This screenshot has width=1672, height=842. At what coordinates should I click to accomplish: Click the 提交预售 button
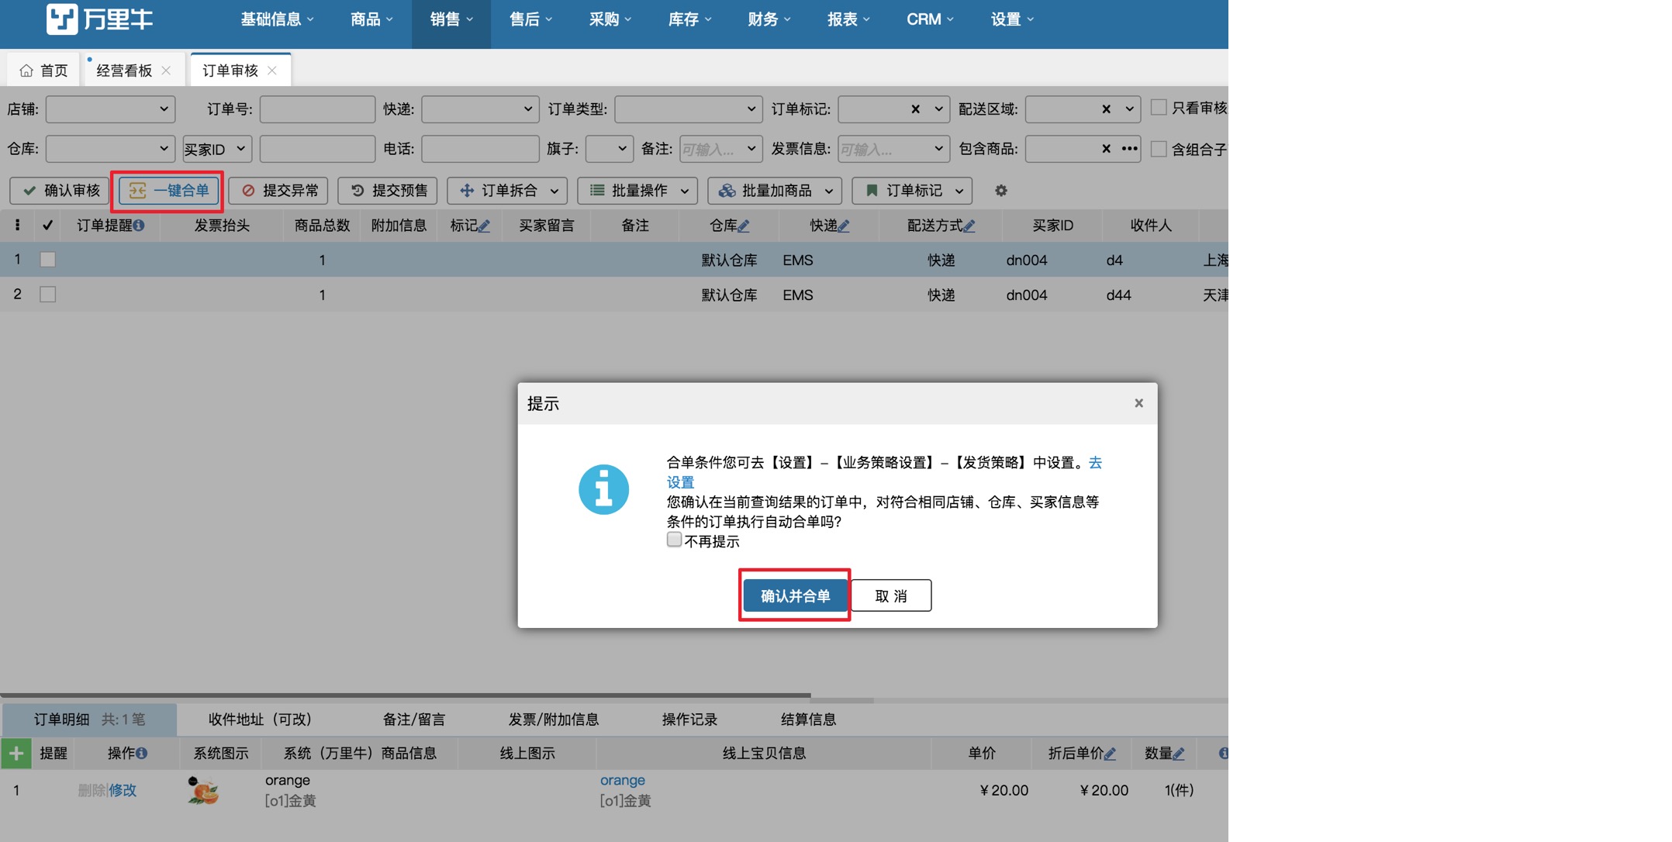[x=388, y=191]
